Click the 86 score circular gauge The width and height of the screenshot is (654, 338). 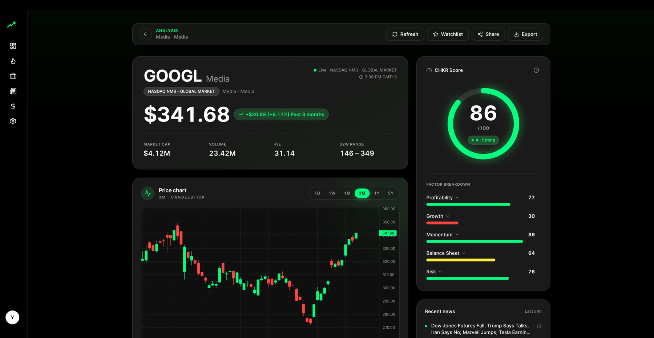coord(483,124)
